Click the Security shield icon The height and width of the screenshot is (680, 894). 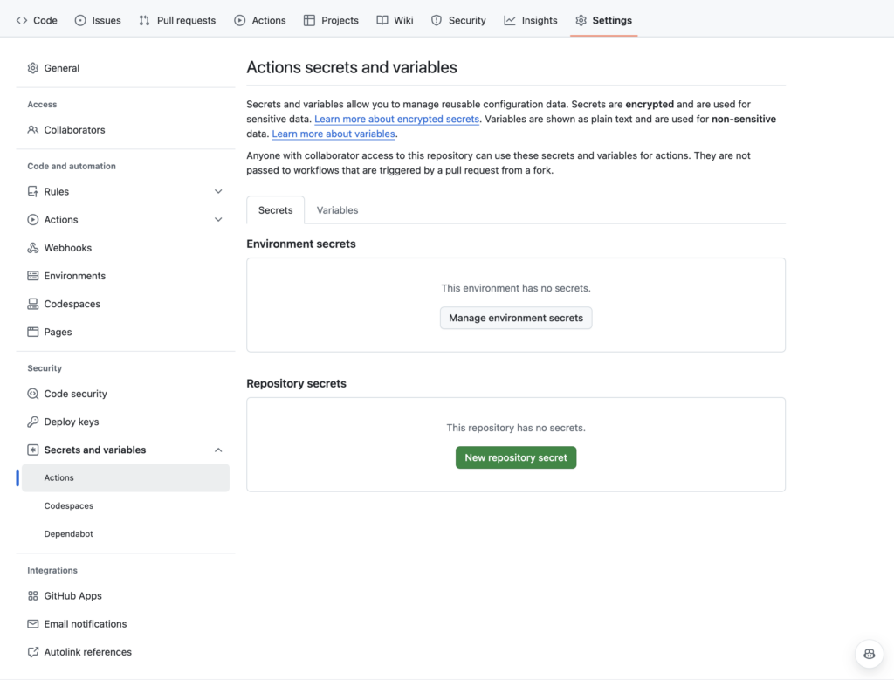point(437,21)
